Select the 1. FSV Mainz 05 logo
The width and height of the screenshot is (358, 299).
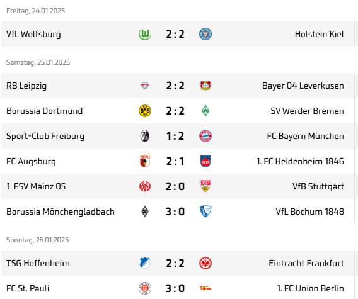145,186
